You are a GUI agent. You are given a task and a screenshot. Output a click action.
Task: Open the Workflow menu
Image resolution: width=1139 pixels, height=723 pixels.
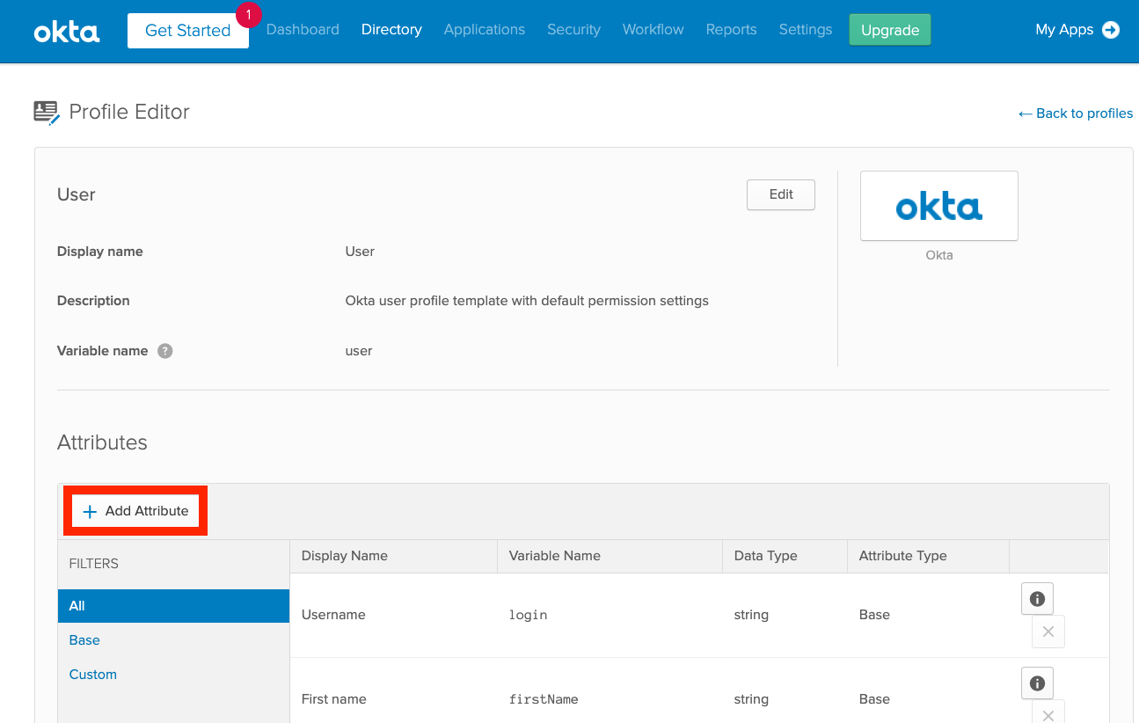point(653,30)
